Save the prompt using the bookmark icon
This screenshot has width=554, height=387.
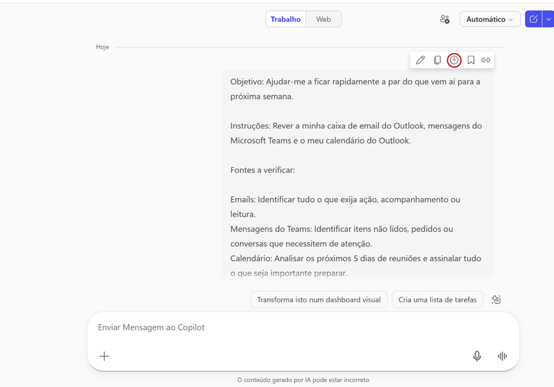pyautogui.click(x=471, y=60)
